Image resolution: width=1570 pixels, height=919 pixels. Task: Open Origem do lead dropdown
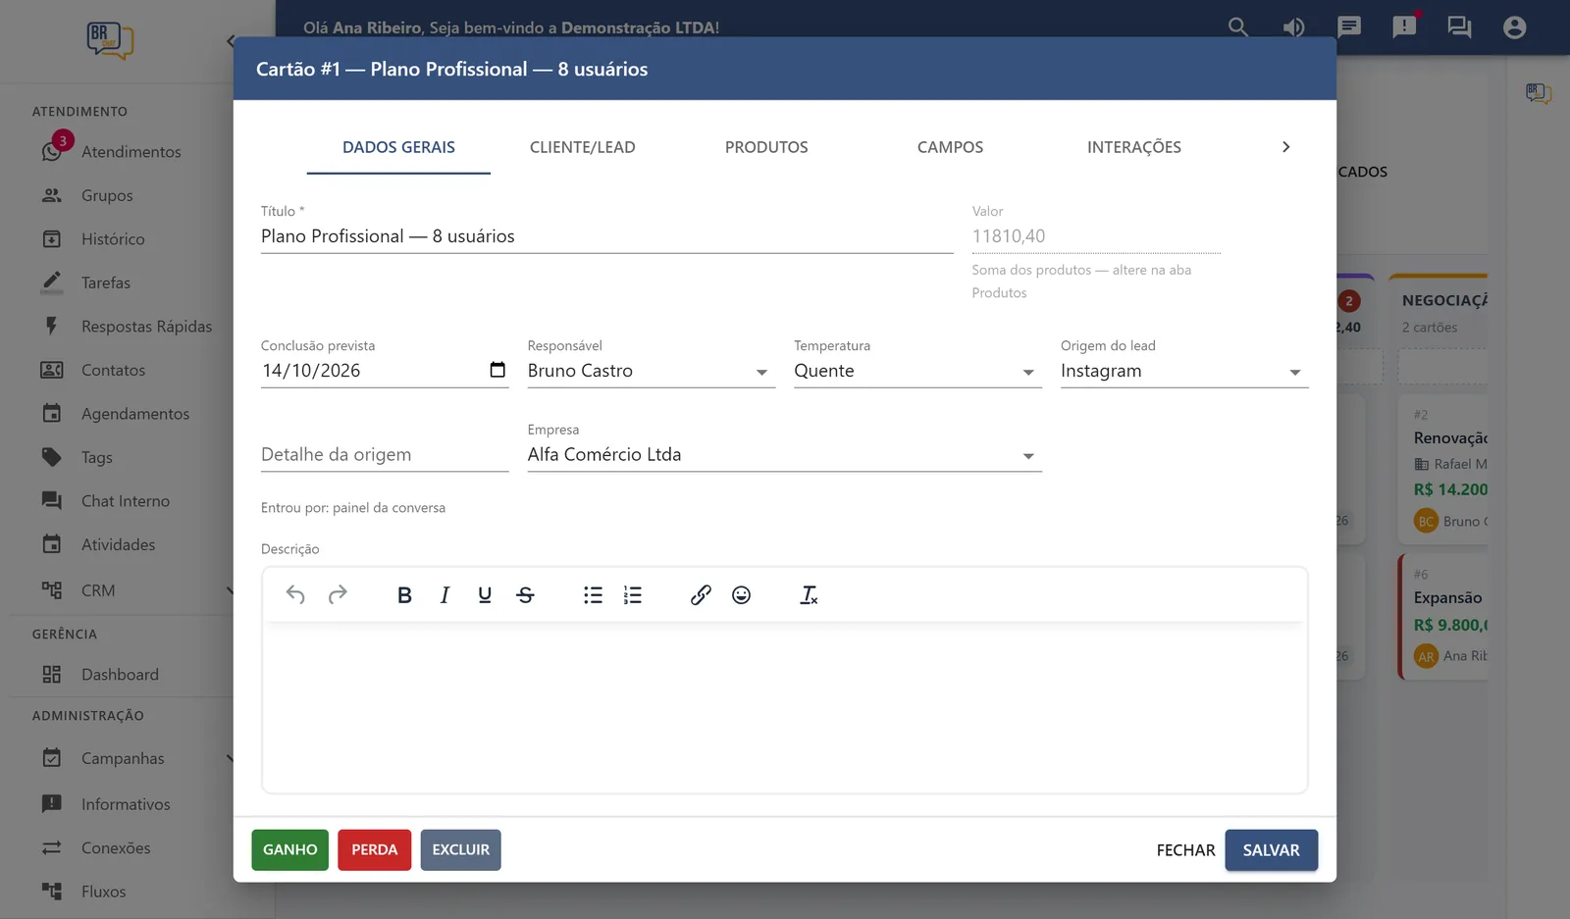tap(1184, 371)
